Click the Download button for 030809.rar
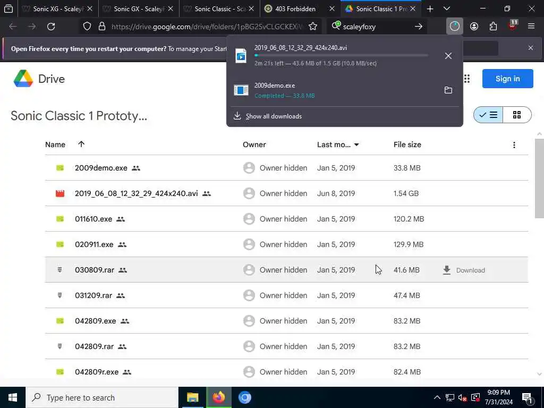544x408 pixels. 464,270
